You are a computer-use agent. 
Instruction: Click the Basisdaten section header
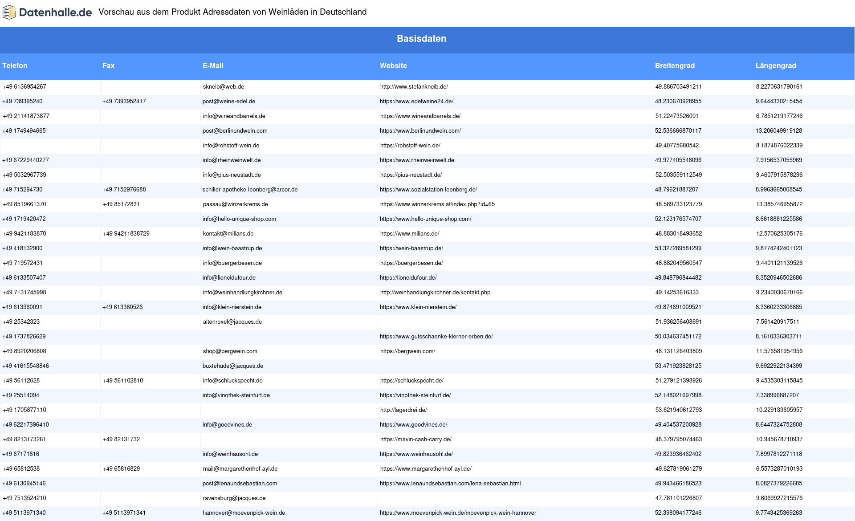421,39
